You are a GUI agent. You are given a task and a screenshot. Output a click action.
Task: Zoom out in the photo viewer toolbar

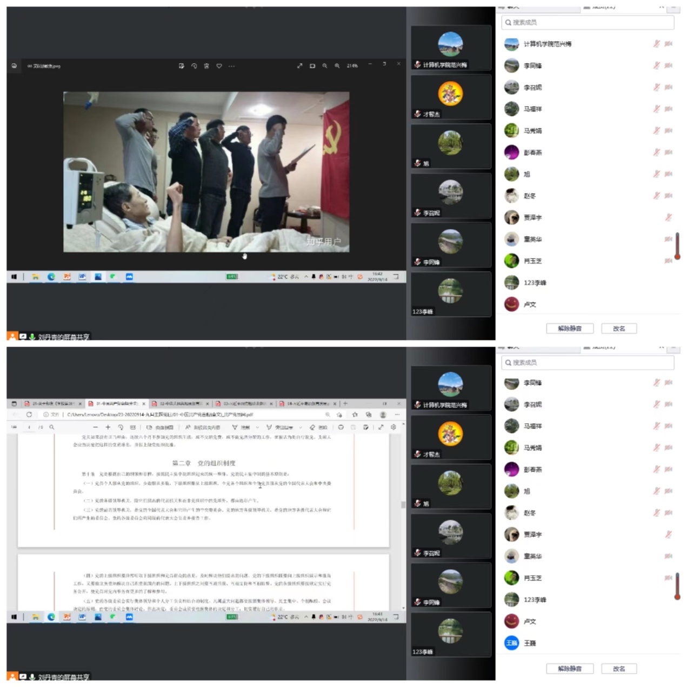tap(325, 66)
